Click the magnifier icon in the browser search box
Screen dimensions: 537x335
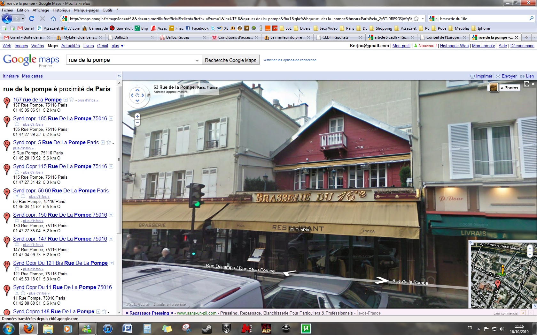point(531,19)
